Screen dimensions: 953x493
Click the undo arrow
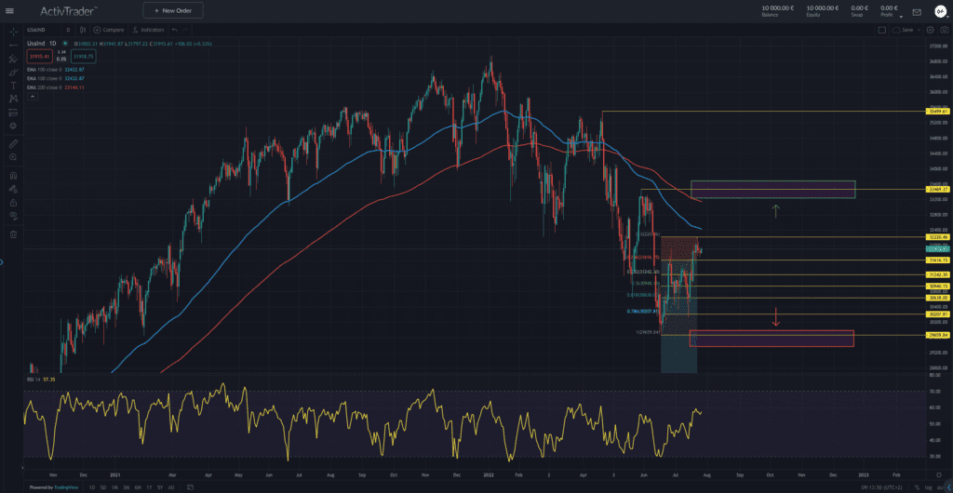click(174, 30)
